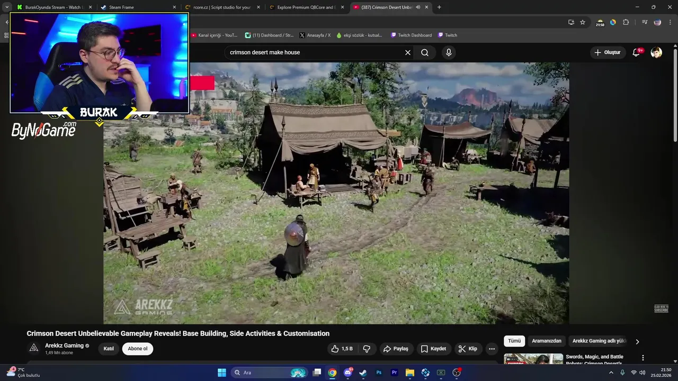678x381 pixels.
Task: Open the Arekkz Gaming channel name link
Action: point(64,346)
